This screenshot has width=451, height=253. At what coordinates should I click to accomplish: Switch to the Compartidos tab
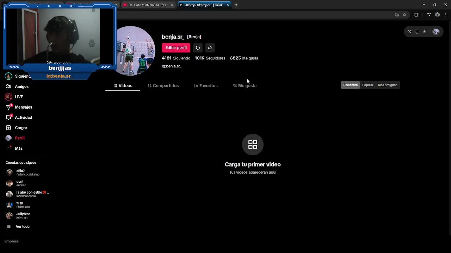[x=163, y=86]
